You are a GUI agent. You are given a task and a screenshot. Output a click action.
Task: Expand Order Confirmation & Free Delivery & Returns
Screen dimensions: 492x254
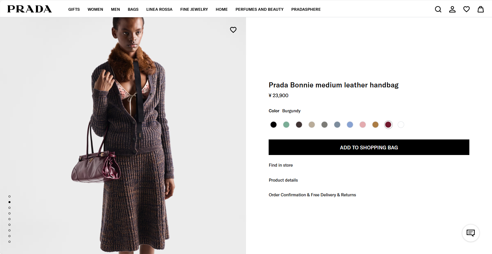[312, 195]
